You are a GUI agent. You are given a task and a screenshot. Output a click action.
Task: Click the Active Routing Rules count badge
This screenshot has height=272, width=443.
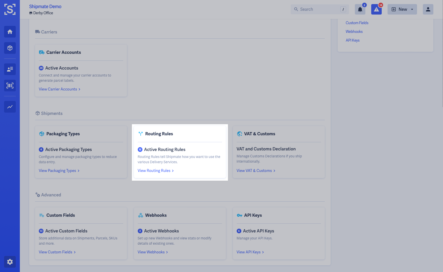(140, 150)
